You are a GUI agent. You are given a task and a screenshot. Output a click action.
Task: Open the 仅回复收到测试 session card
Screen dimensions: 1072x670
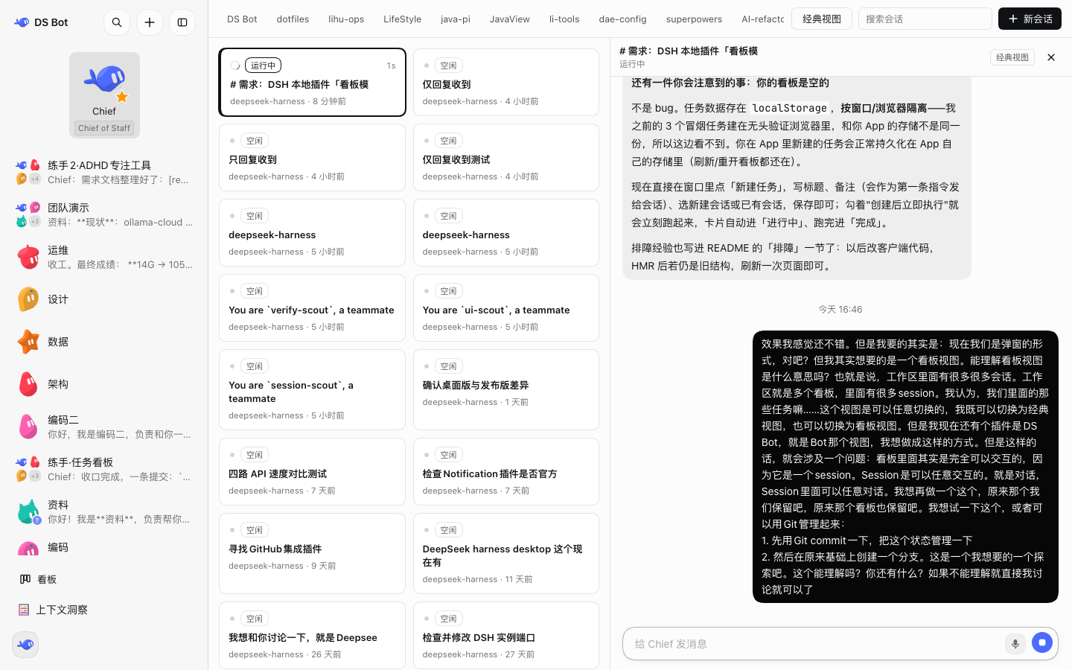tap(506, 157)
